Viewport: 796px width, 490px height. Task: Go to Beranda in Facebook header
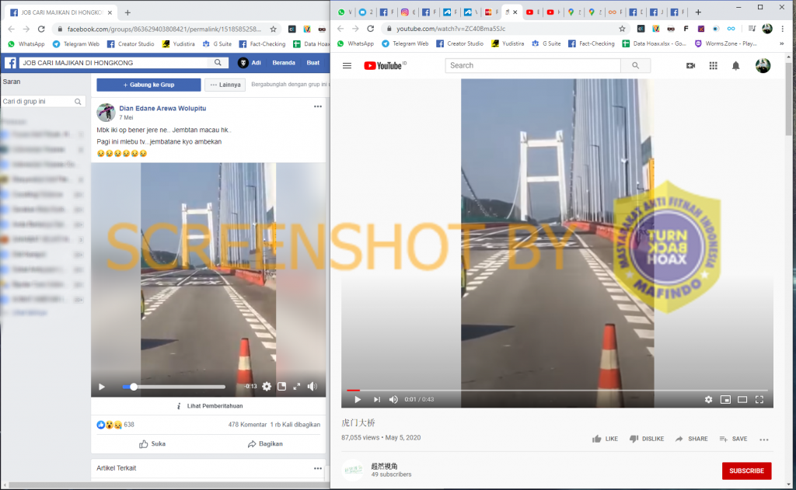point(282,62)
